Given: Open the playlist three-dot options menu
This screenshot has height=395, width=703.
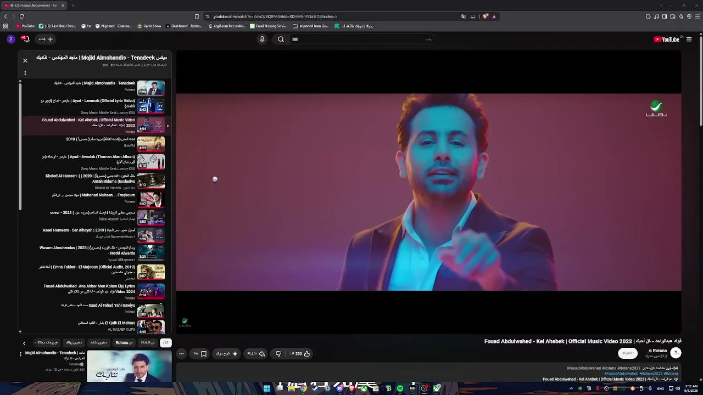Looking at the screenshot, I should (x=25, y=73).
